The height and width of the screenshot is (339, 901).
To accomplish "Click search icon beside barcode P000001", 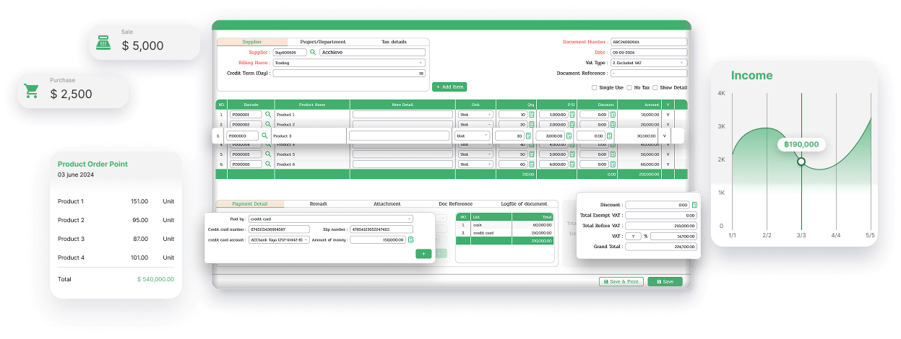I will click(267, 115).
